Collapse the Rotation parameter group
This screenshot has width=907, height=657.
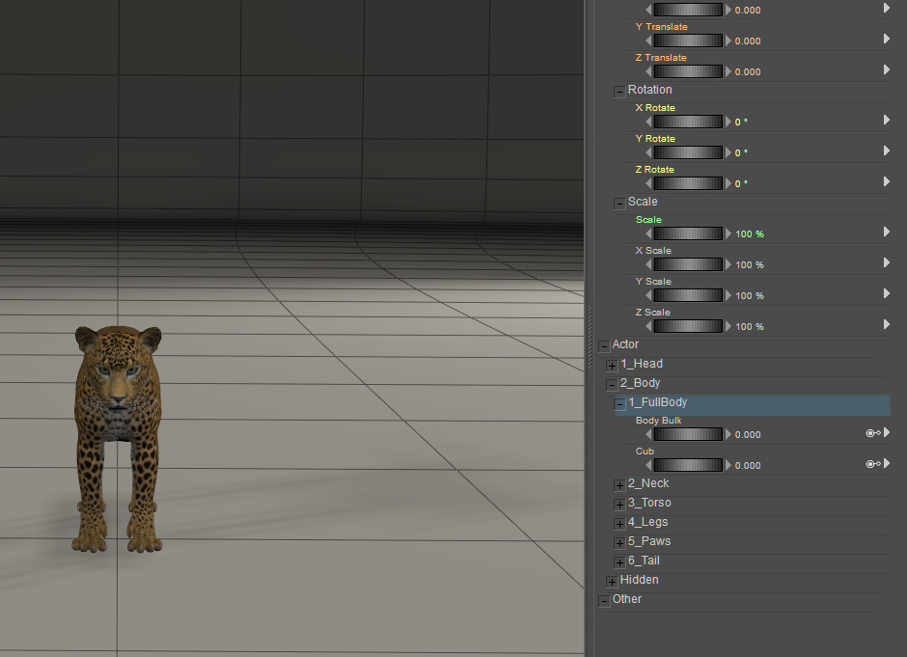619,91
